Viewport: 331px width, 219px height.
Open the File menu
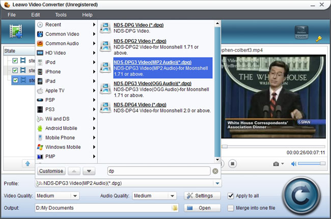12,15
